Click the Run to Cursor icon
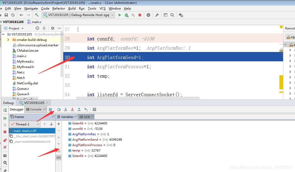Screen dimensions: 295x172 tap(86, 109)
